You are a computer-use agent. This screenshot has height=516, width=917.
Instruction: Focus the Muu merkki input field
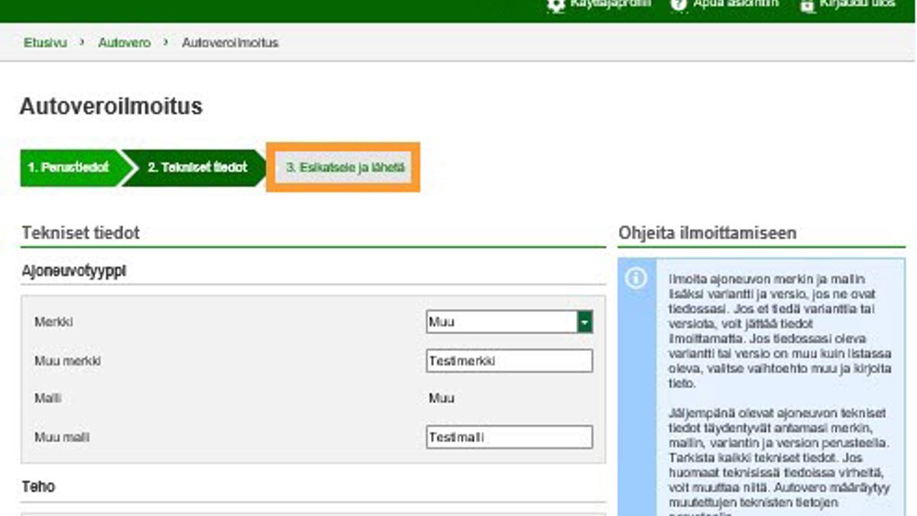coord(509,362)
